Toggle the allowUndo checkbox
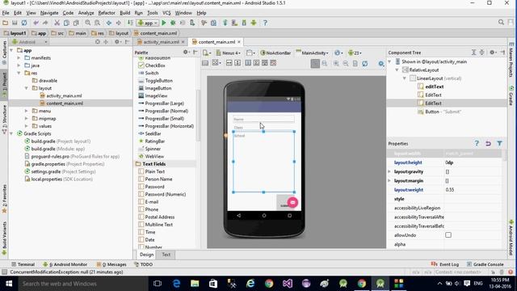517x291 pixels. 448,235
